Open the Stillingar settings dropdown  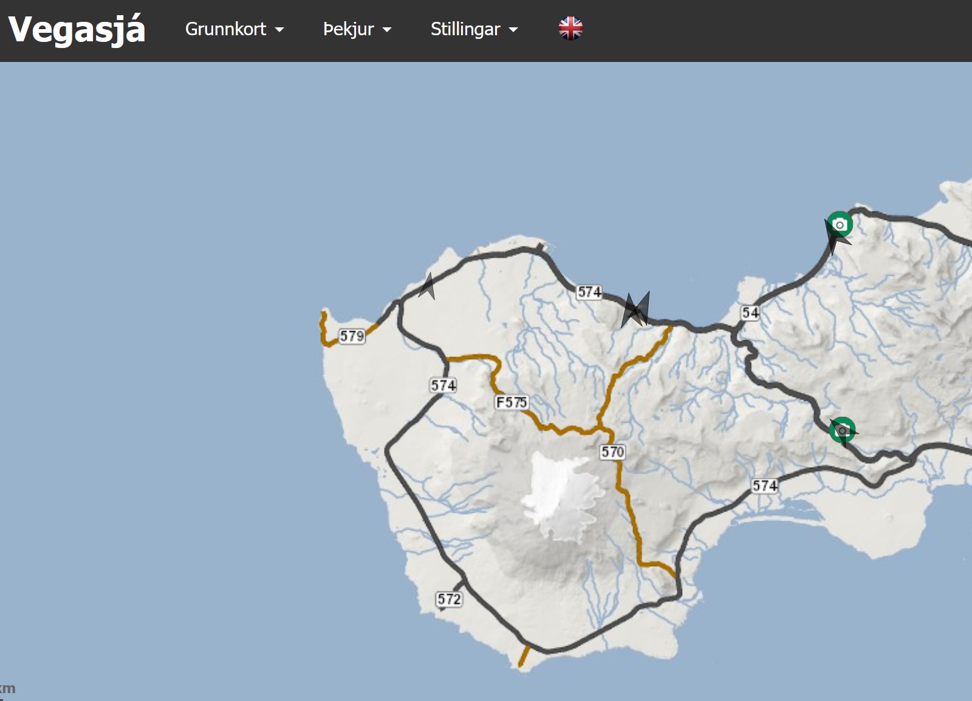pos(474,29)
